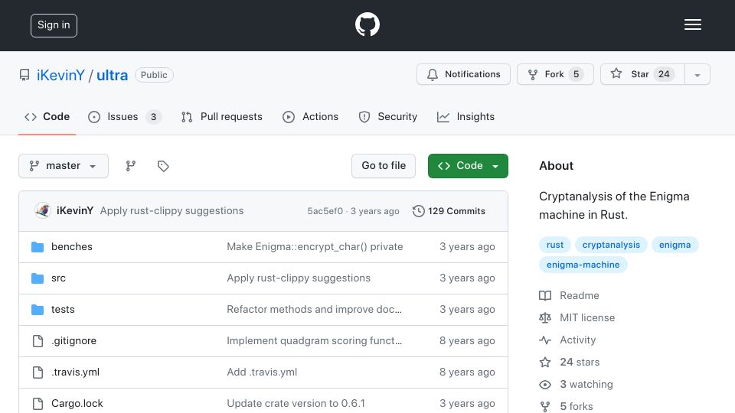The height and width of the screenshot is (413, 735).
Task: Open the MIT license link
Action: 577,318
